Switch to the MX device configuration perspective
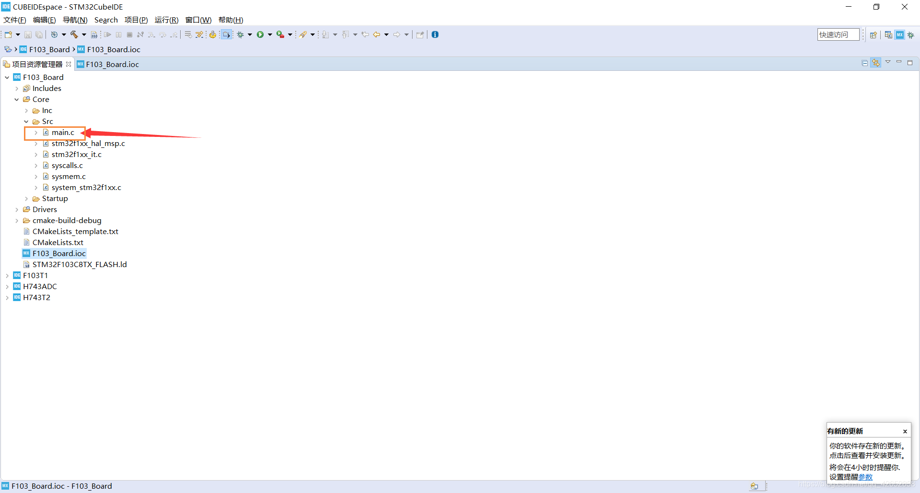 click(x=900, y=35)
